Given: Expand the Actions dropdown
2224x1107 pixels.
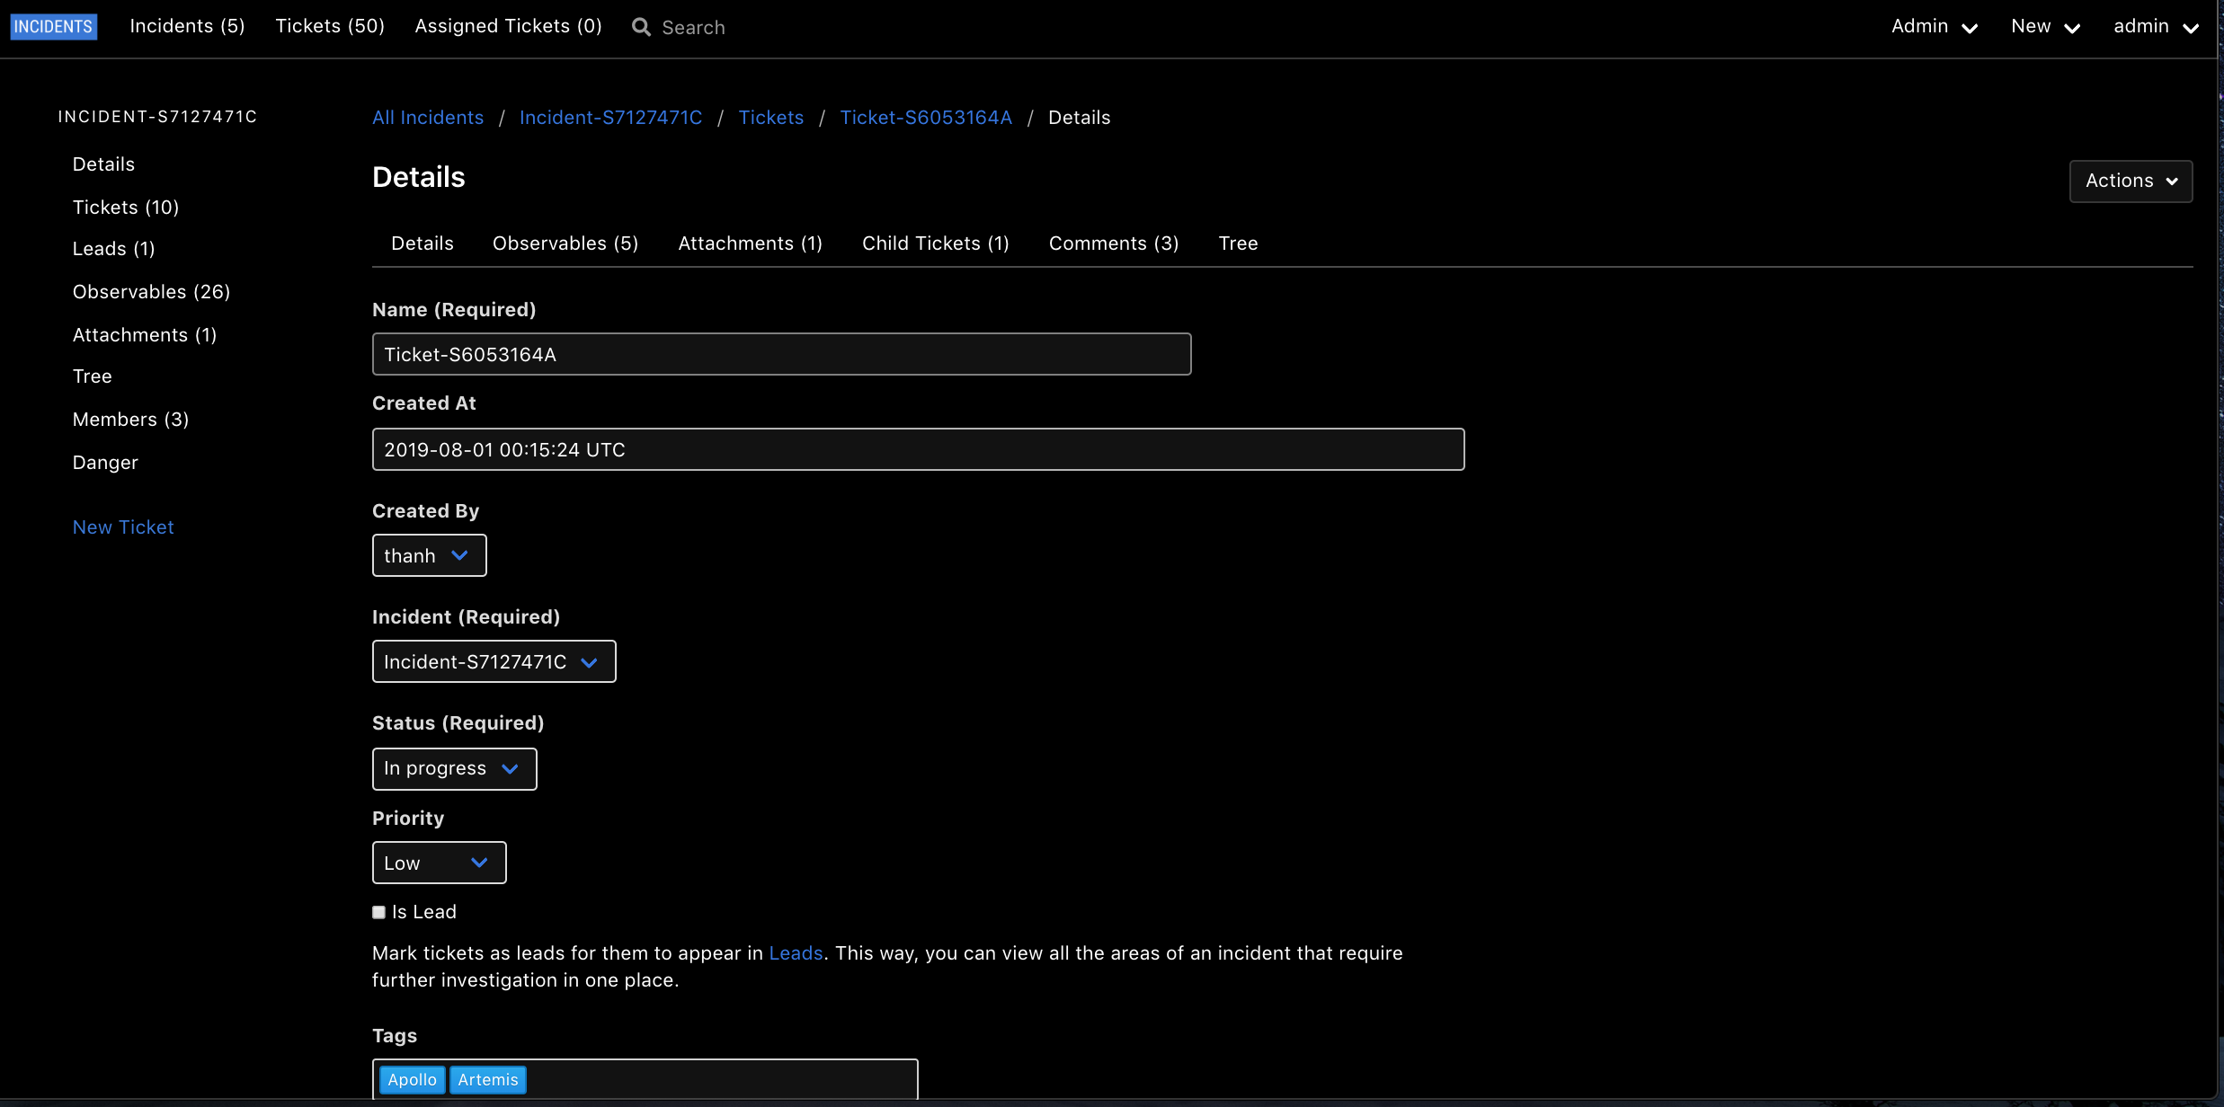Looking at the screenshot, I should (2131, 182).
